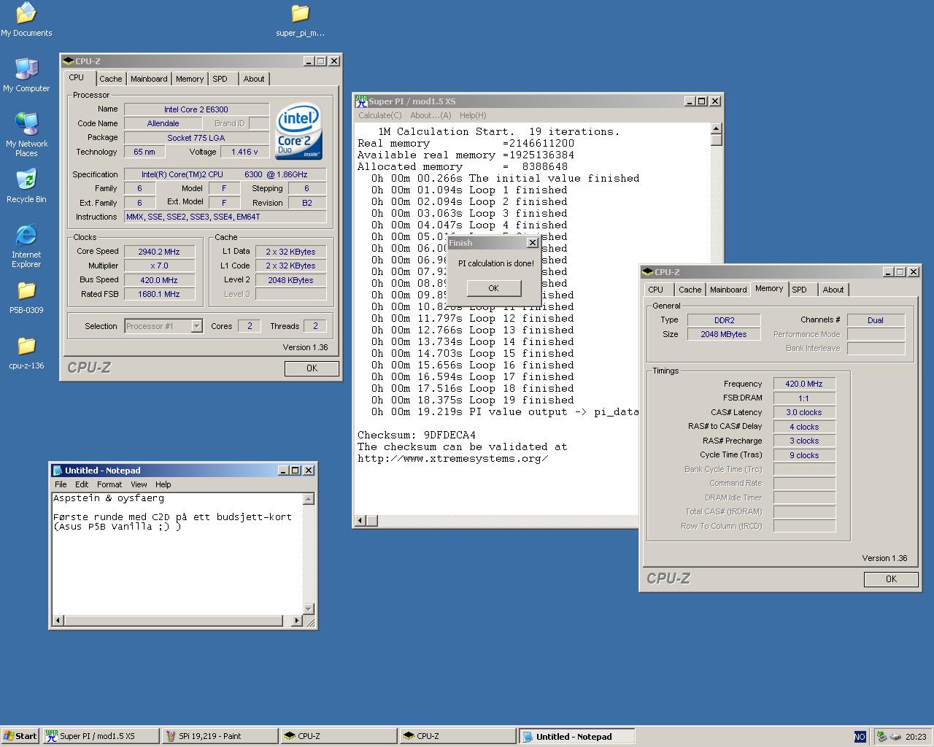This screenshot has width=934, height=747.
Task: Click the Channels # Dual field
Action: pyautogui.click(x=876, y=320)
